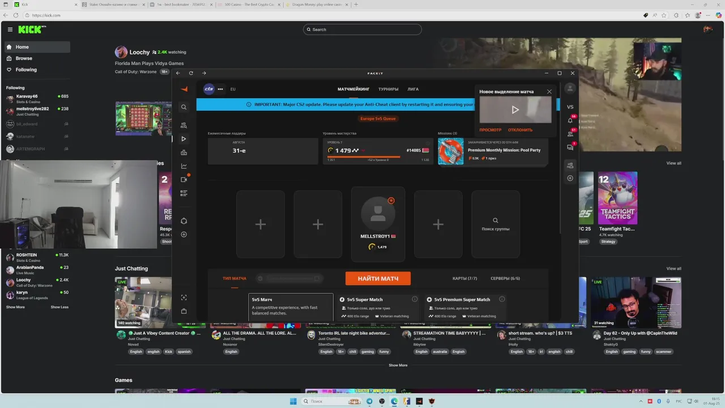Click the Поиск группы slot
The height and width of the screenshot is (408, 725).
point(496,224)
